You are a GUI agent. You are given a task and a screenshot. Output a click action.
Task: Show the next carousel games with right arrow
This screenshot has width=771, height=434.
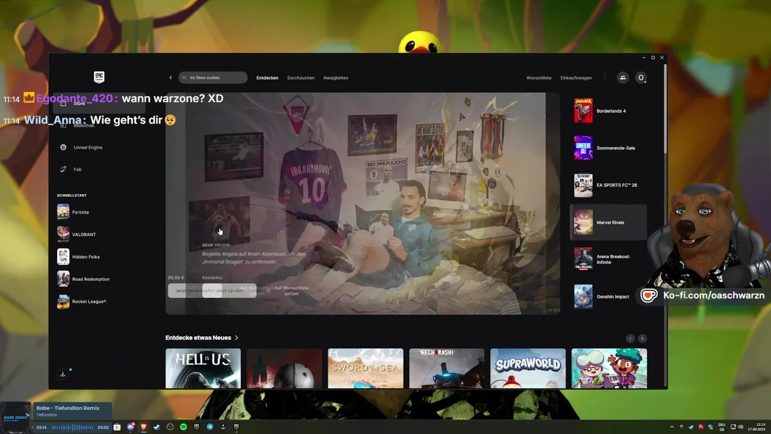tap(642, 339)
